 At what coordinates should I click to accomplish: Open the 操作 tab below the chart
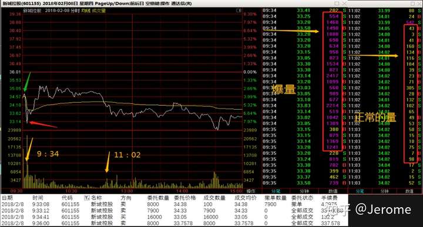click(251, 191)
